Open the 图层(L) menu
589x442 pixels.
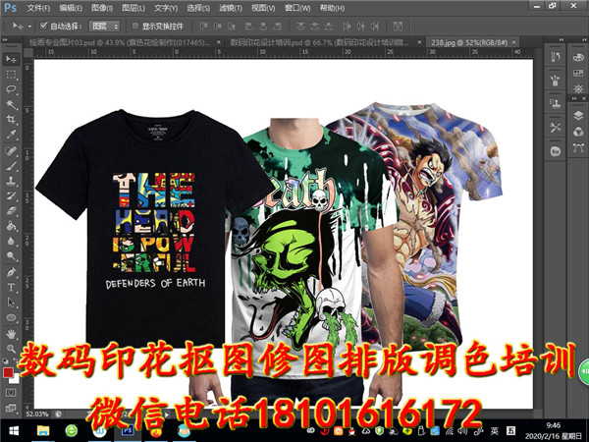point(134,8)
